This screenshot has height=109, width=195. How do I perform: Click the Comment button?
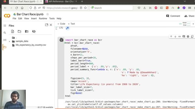point(173,16)
